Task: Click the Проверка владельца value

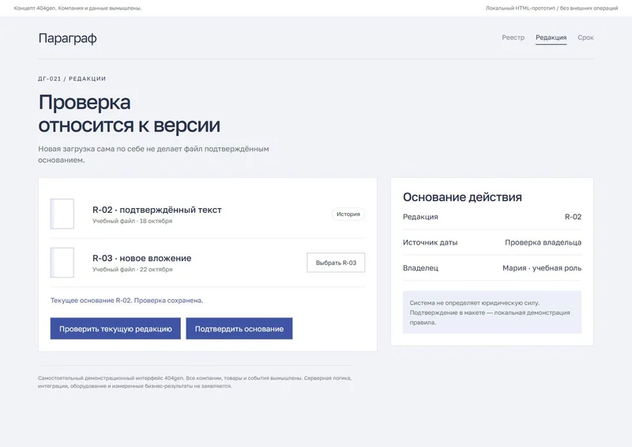Action: (543, 242)
